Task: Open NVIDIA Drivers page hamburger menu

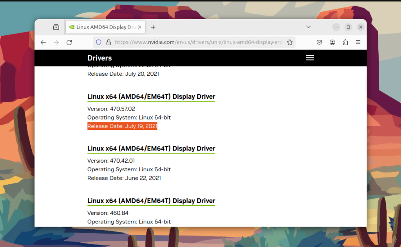Action: (x=310, y=58)
